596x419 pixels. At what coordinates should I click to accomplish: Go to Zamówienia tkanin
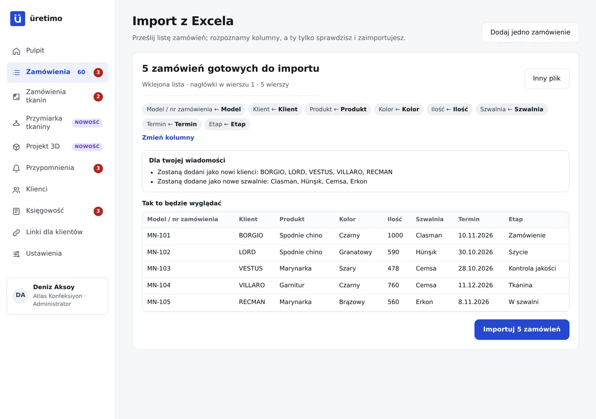[57, 97]
